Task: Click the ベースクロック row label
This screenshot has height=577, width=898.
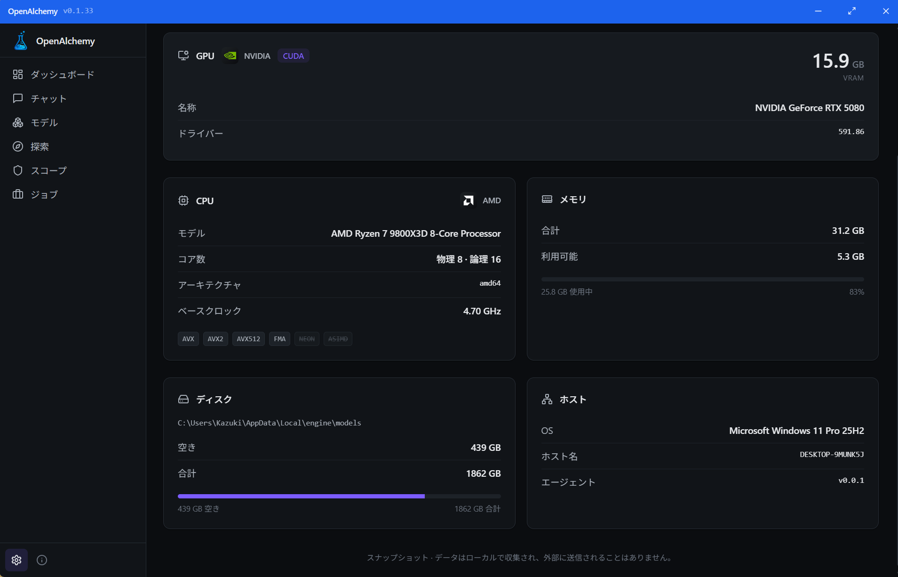Action: point(209,311)
